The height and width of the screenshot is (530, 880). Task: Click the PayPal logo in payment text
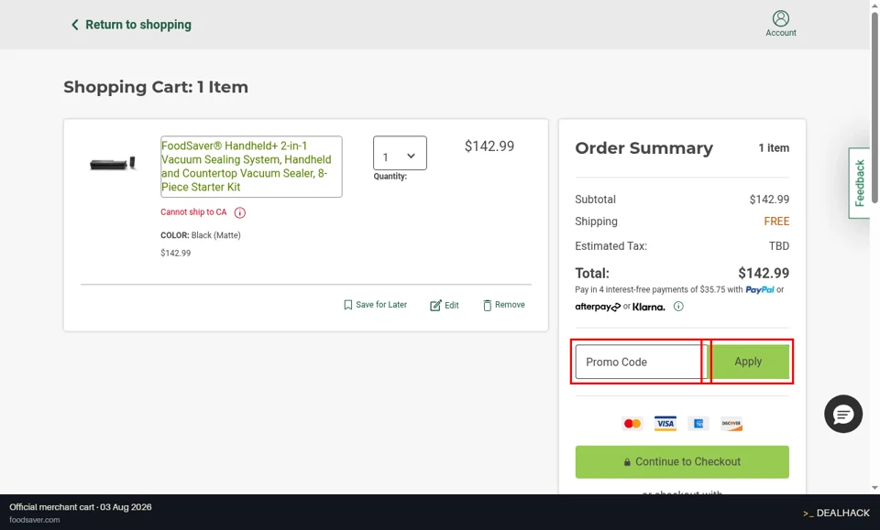tap(759, 289)
